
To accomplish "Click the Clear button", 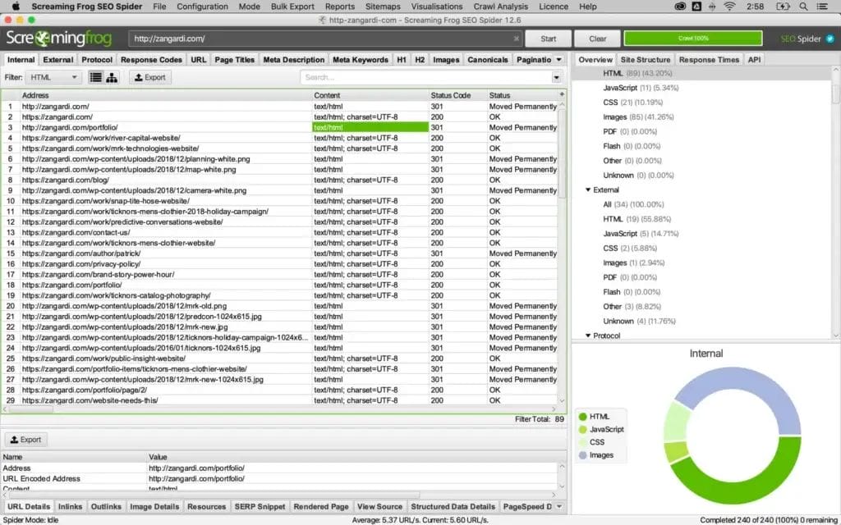I will (598, 39).
